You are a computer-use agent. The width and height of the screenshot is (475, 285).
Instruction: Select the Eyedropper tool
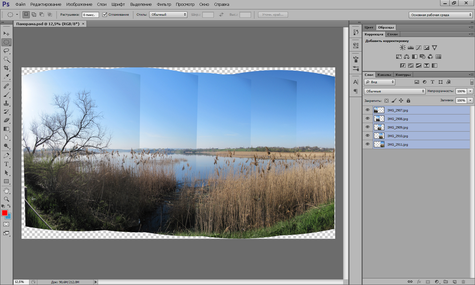[6, 76]
